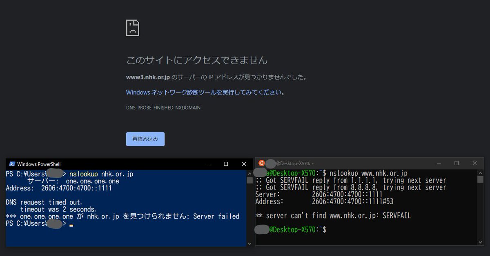Image resolution: width=490 pixels, height=256 pixels.
Task: Click the Ubuntu terminal title bar icon
Action: tap(261, 163)
